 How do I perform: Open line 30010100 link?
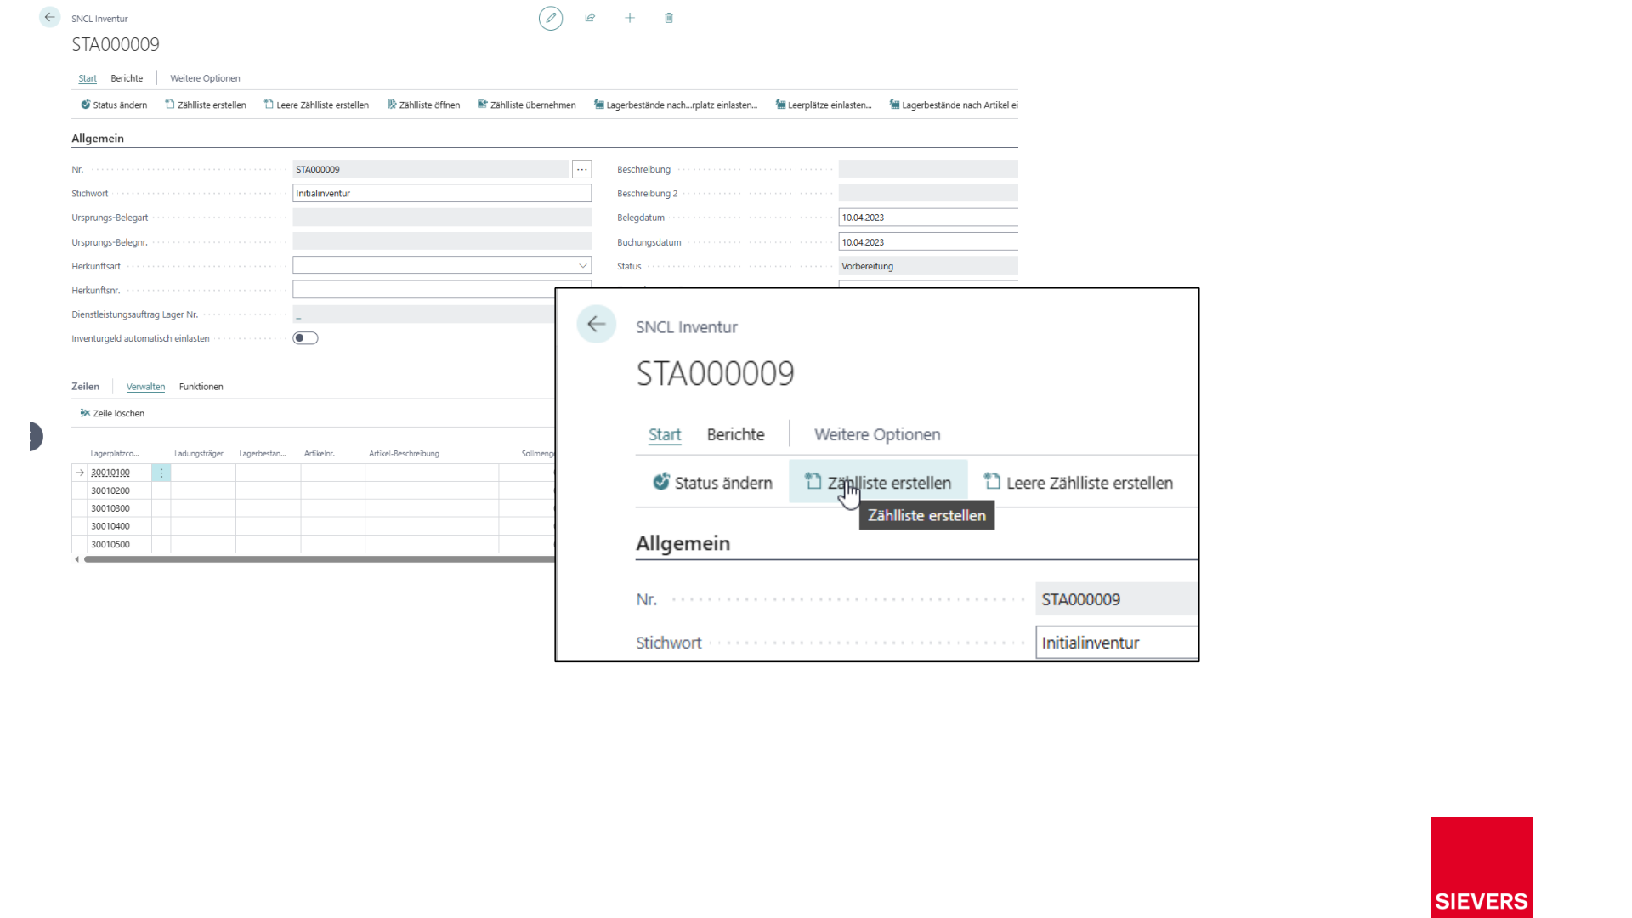click(x=110, y=473)
